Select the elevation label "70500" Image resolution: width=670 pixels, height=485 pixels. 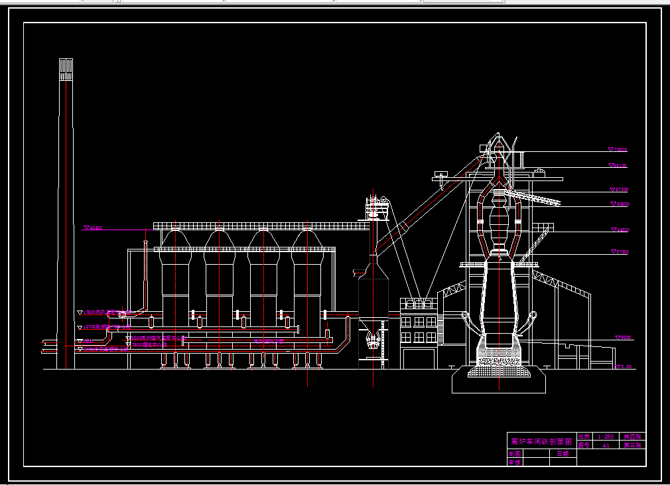[620, 149]
